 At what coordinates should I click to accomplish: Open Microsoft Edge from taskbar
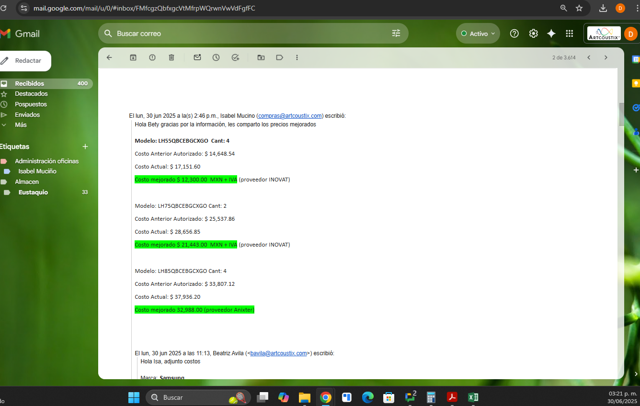(x=368, y=397)
